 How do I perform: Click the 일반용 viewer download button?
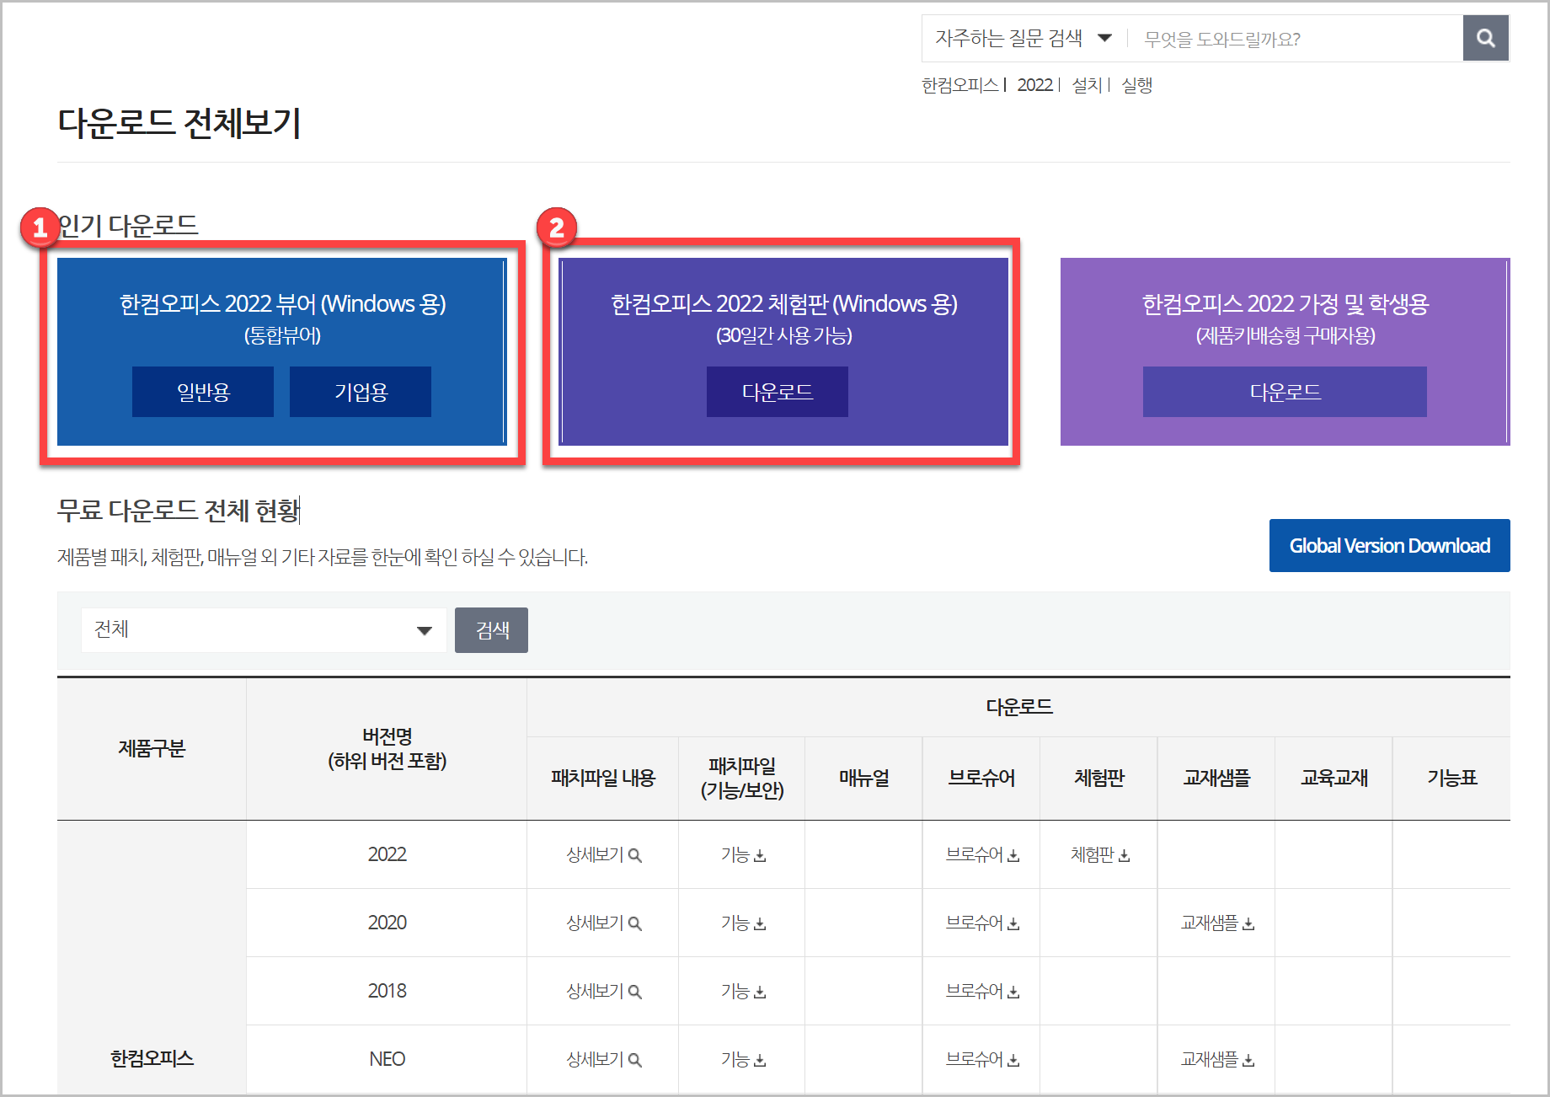202,392
